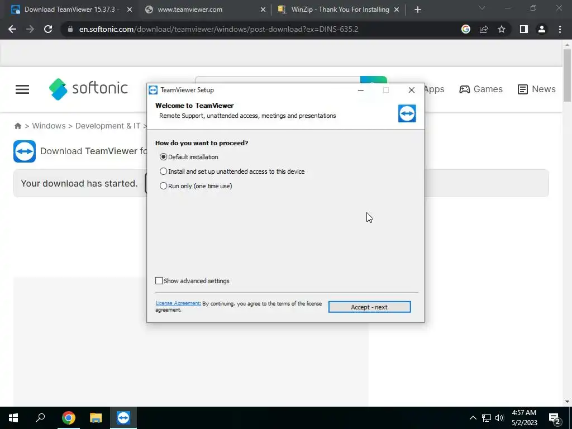Open Chrome three-dot menu
Image resolution: width=572 pixels, height=429 pixels.
(560, 29)
